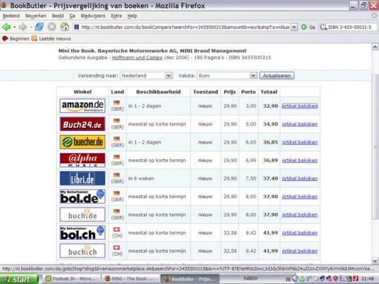Select the 32,90 total for amazon.de
Image resolution: width=379 pixels, height=284 pixels.
(270, 106)
